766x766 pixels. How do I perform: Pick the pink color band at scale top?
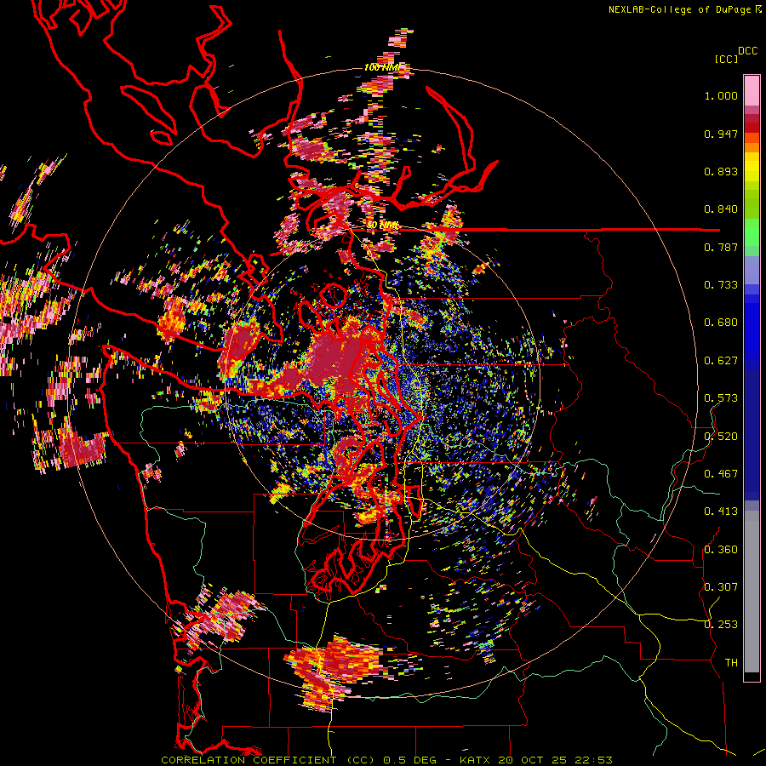(x=752, y=90)
